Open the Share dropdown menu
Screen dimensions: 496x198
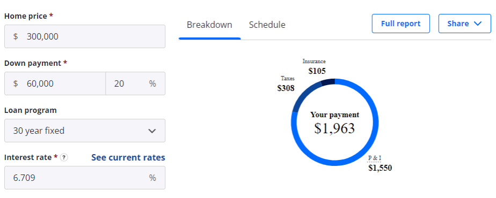[x=464, y=24]
